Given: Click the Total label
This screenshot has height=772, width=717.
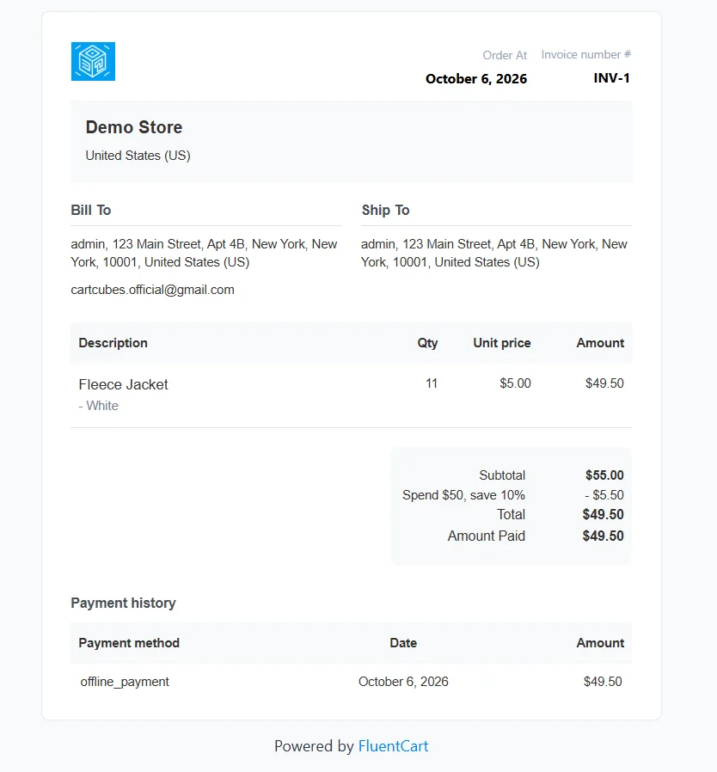Looking at the screenshot, I should point(511,514).
